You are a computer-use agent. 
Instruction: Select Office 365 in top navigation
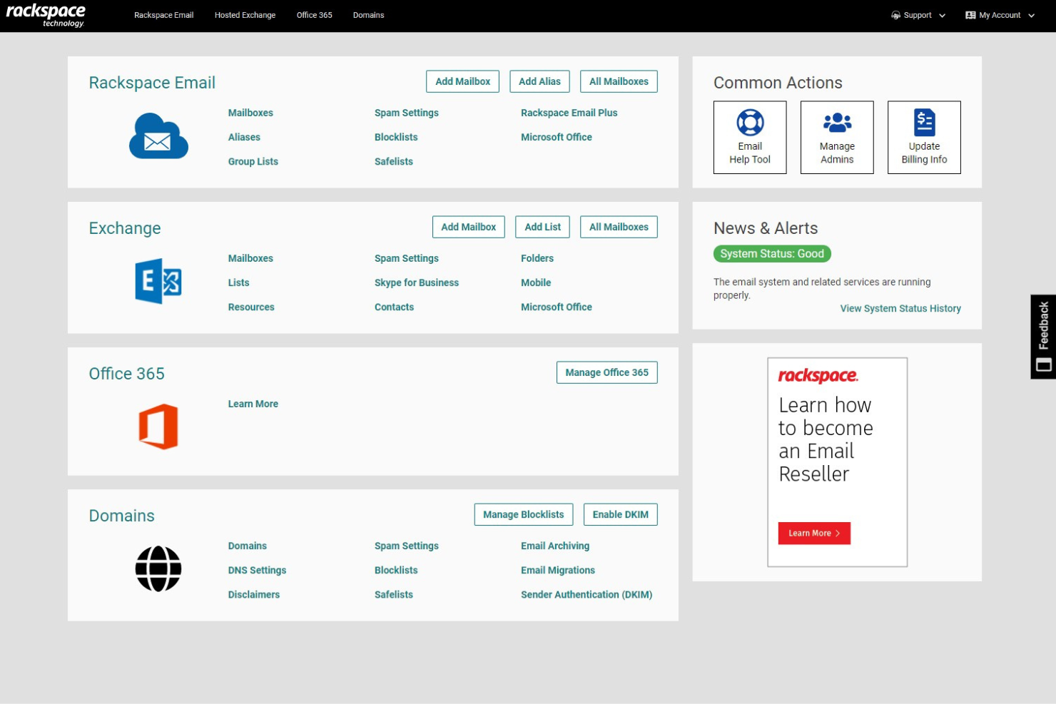(x=314, y=15)
